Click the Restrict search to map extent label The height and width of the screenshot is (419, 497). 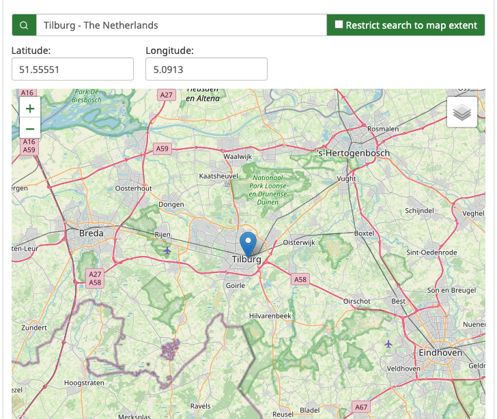(x=411, y=25)
